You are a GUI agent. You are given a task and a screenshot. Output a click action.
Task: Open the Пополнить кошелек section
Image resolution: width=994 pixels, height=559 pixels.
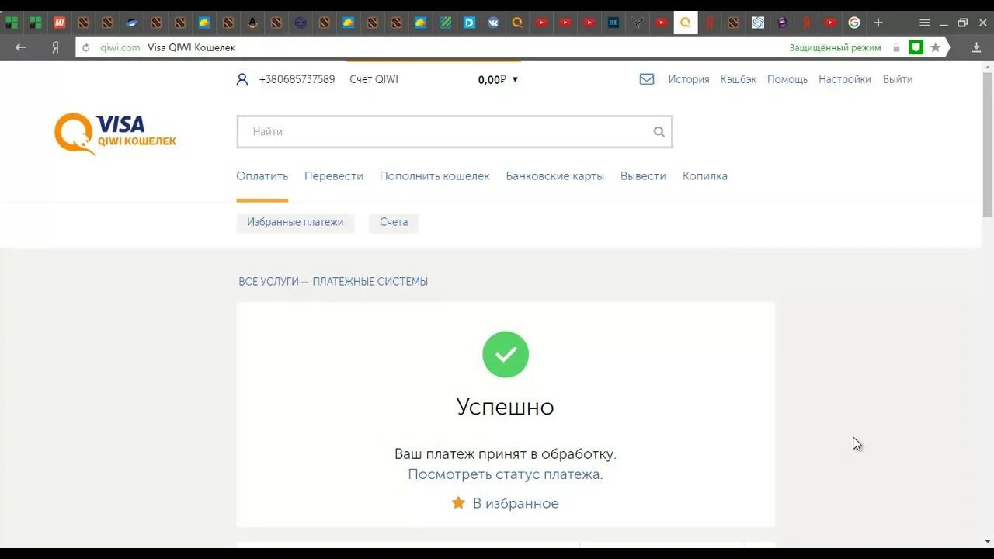(434, 176)
